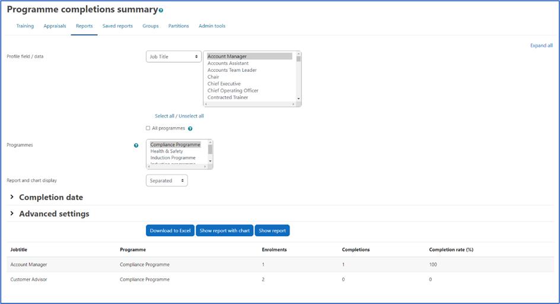
Task: Click enrolments value 2 for Customer Advisor
Action: 263,280
